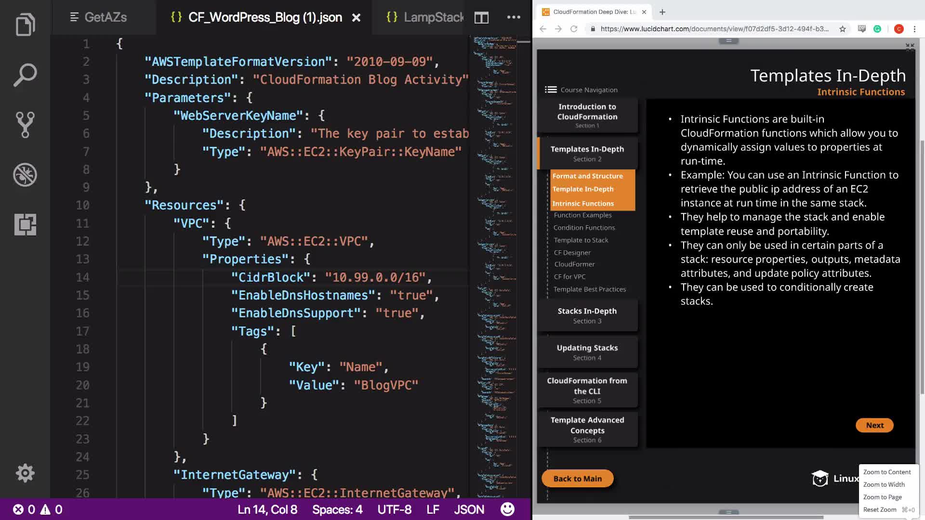This screenshot has width=925, height=520.
Task: Open the Source Control icon
Action: pos(25,125)
